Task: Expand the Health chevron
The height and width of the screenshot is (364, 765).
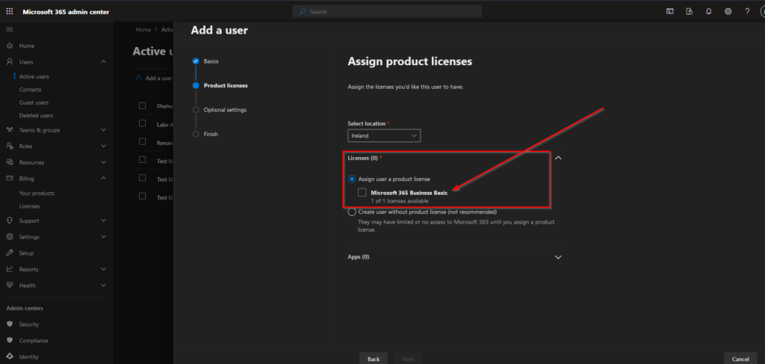Action: click(103, 286)
